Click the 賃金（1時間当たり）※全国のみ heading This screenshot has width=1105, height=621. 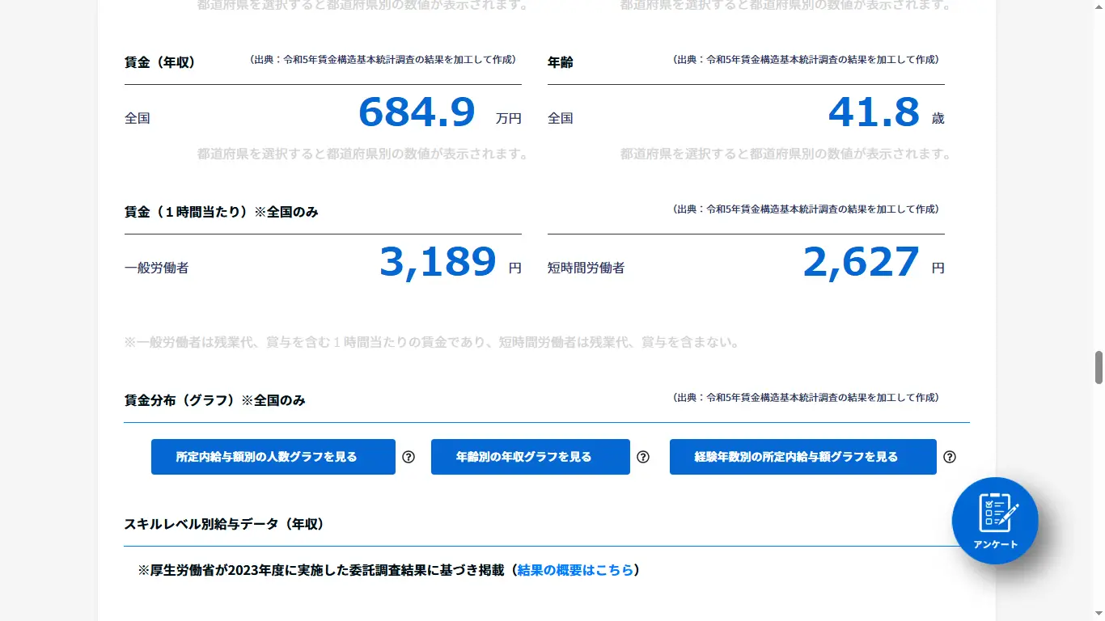click(x=221, y=212)
